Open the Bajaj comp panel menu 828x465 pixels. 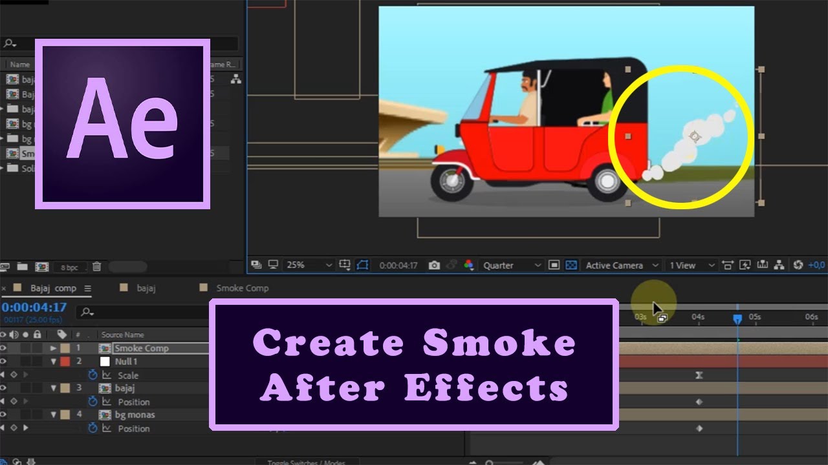pyautogui.click(x=88, y=289)
